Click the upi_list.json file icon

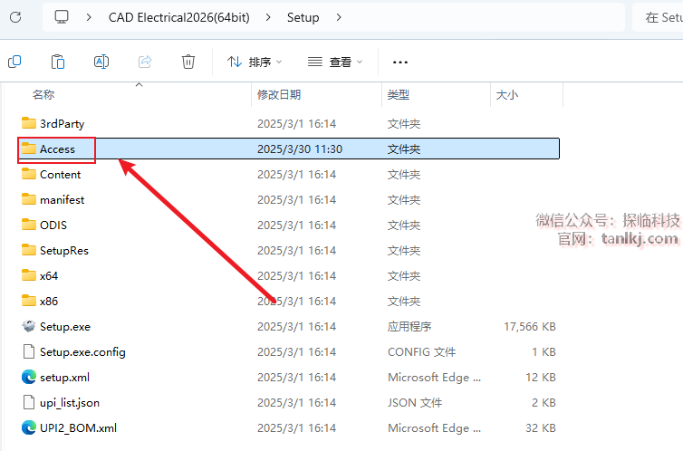29,402
